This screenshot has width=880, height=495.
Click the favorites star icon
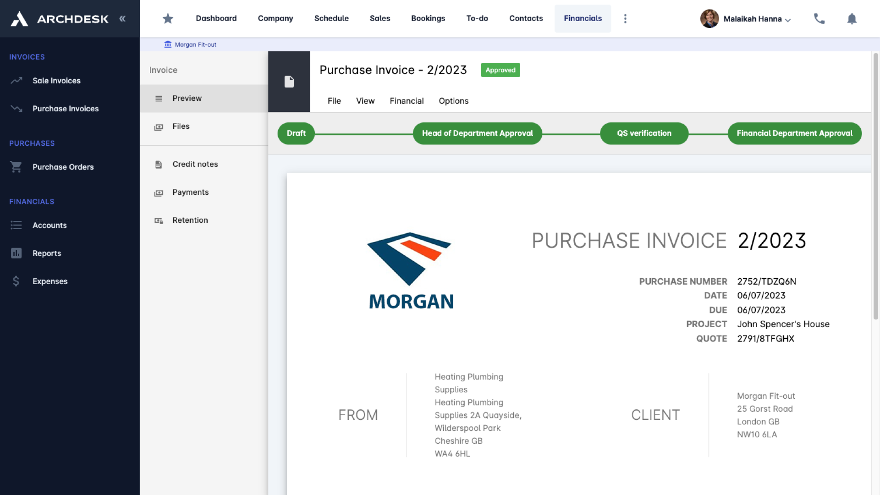(x=168, y=19)
